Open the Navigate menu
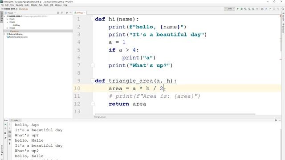285x160 pixels. point(19,5)
